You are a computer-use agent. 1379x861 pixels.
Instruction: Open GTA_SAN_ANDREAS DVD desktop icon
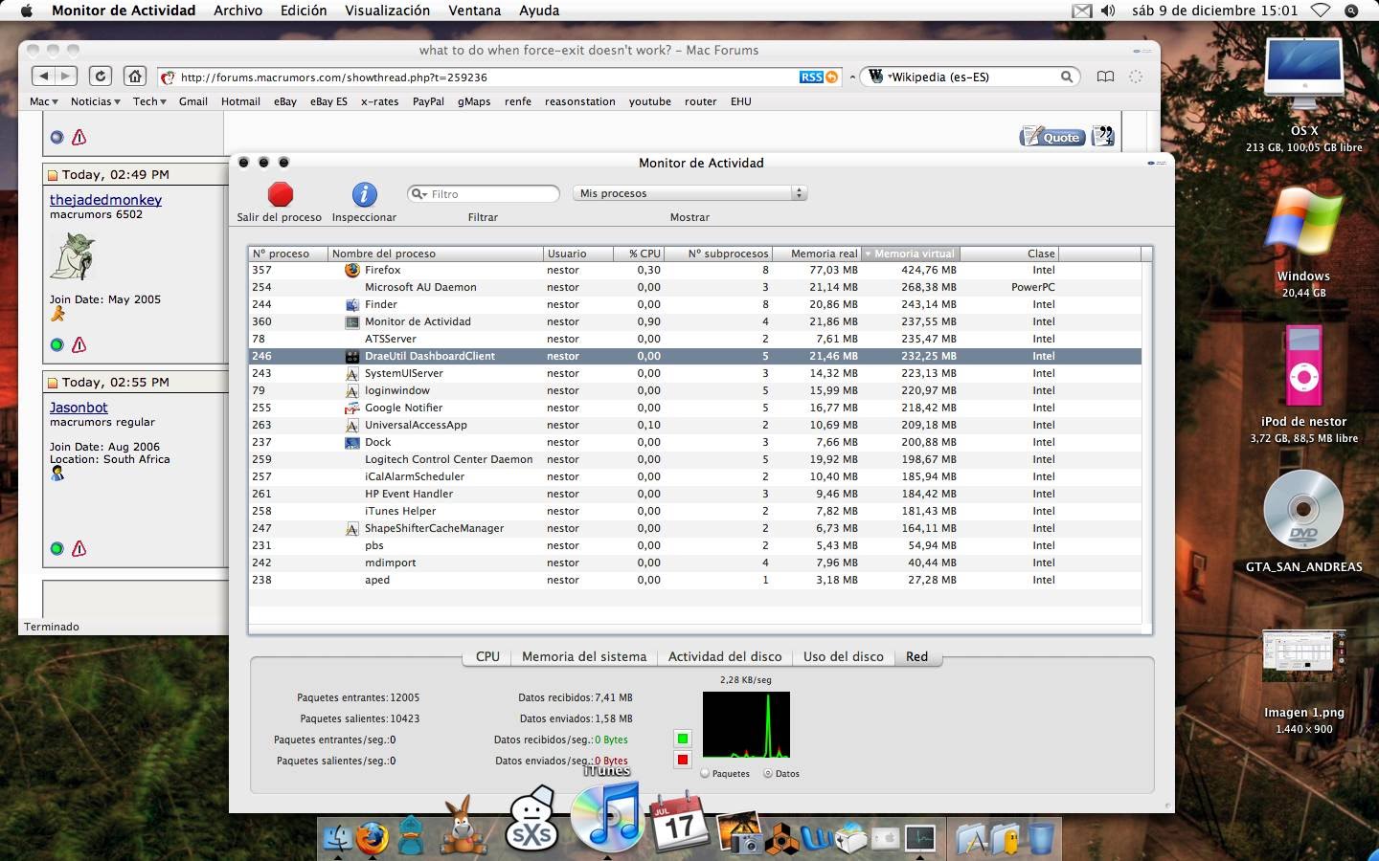[1303, 509]
